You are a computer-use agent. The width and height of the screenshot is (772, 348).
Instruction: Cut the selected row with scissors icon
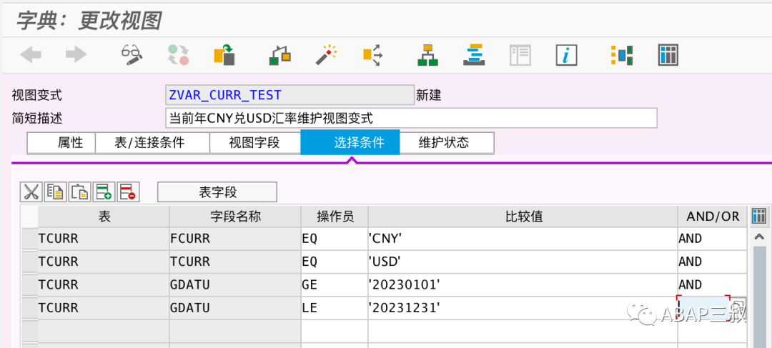(31, 192)
